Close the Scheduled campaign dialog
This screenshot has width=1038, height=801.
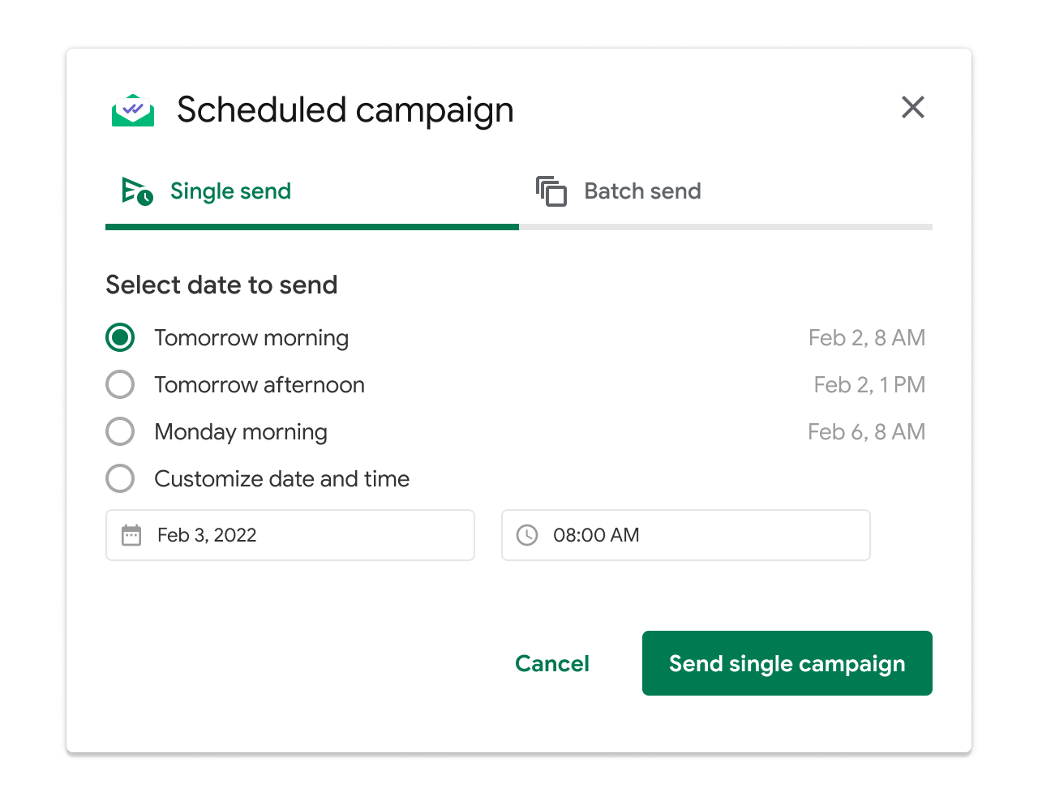pyautogui.click(x=913, y=107)
